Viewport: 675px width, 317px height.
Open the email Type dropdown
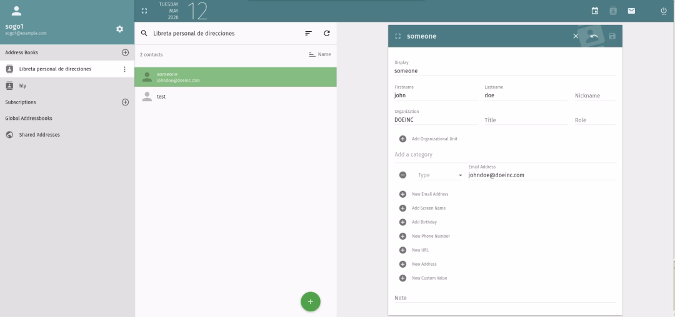pos(440,175)
